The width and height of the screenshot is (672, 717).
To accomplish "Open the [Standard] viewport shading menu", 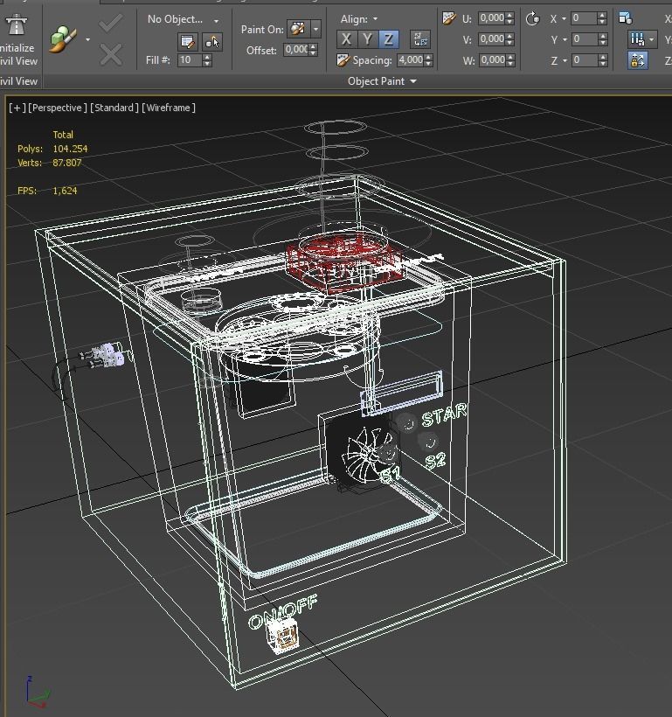I will 114,108.
